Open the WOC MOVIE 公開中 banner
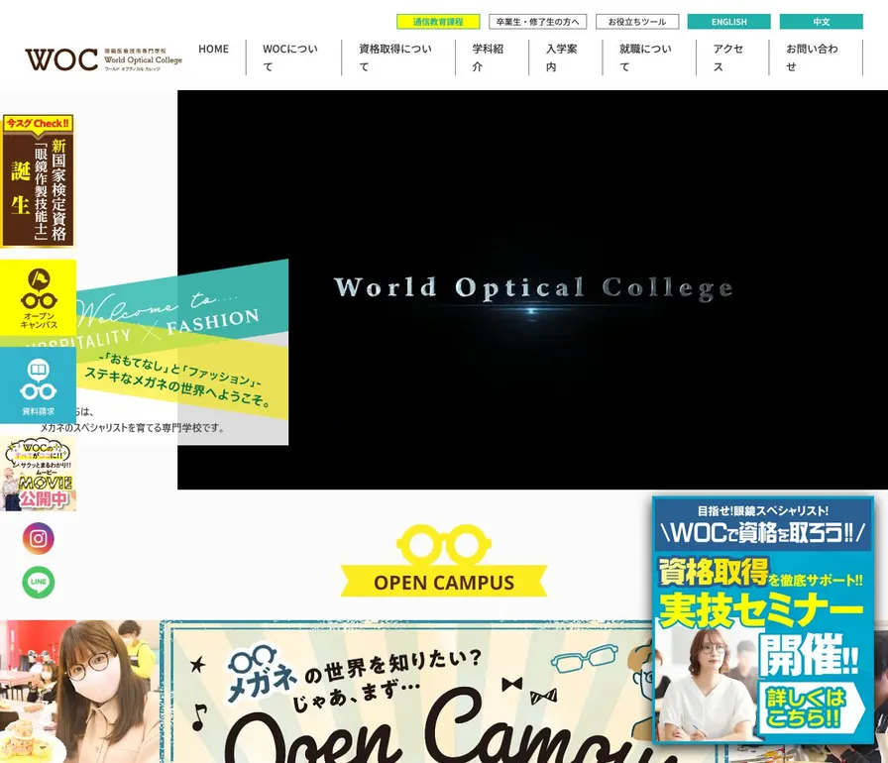888x763 pixels. tap(38, 474)
